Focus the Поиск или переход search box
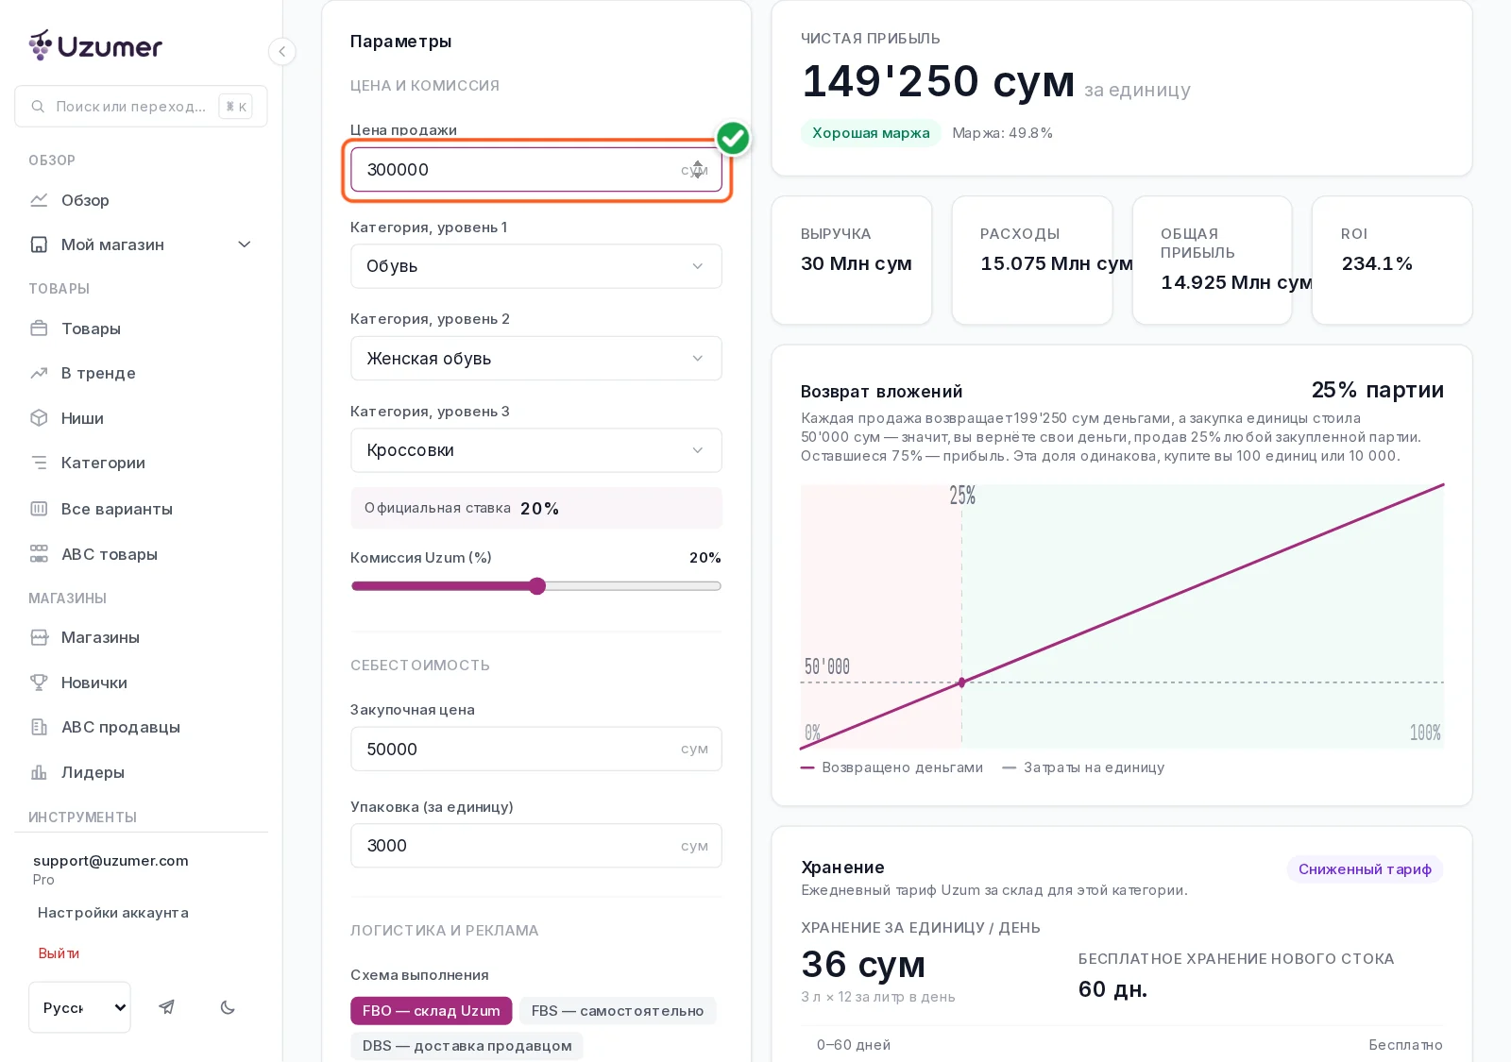Viewport: 1511px width, 1062px height. pos(141,107)
